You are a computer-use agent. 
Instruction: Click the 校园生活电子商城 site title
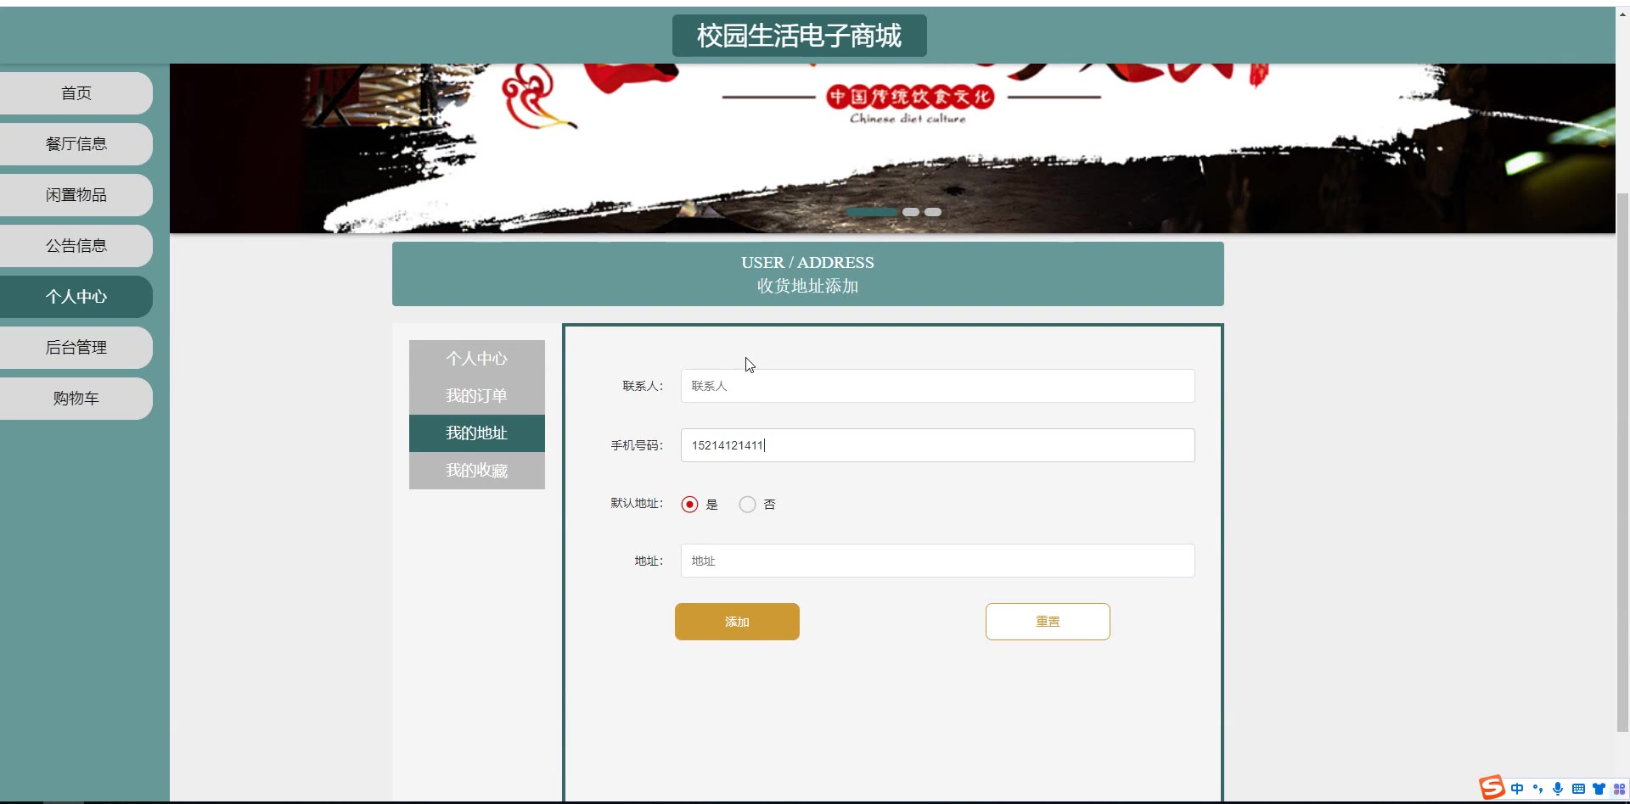(x=800, y=36)
